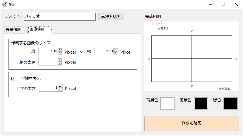
Task: Switch to the 表示情報 tab
Action: [13, 30]
